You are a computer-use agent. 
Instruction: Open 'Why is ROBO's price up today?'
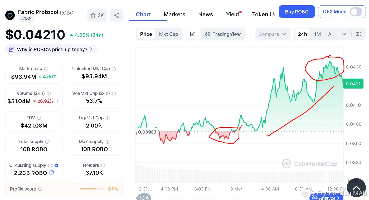pyautogui.click(x=52, y=49)
